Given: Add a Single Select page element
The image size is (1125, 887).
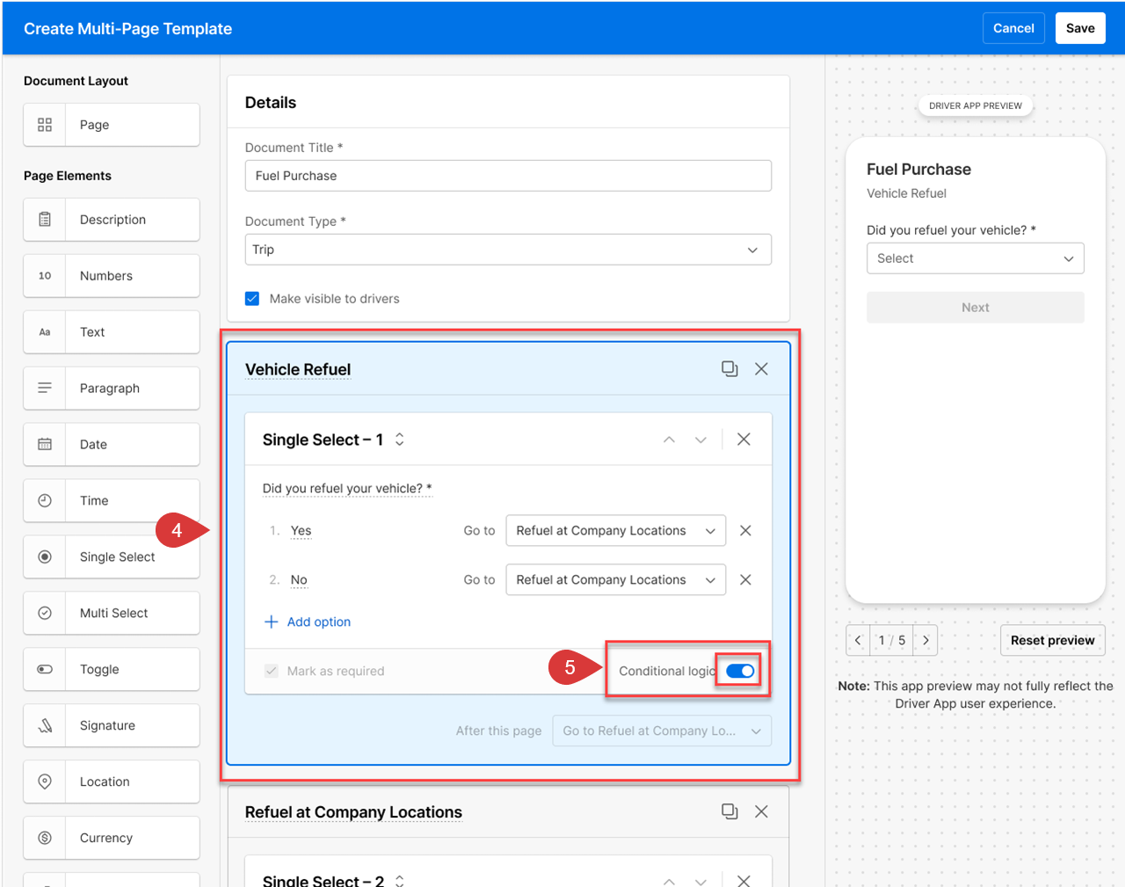Looking at the screenshot, I should click(112, 557).
